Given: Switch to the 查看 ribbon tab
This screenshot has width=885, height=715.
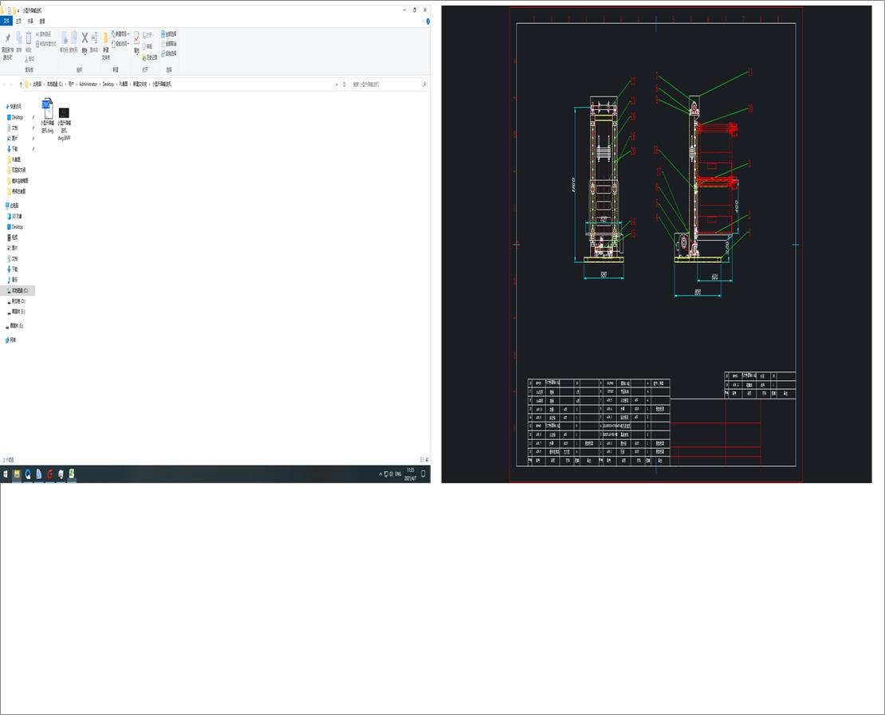Looking at the screenshot, I should click(41, 21).
